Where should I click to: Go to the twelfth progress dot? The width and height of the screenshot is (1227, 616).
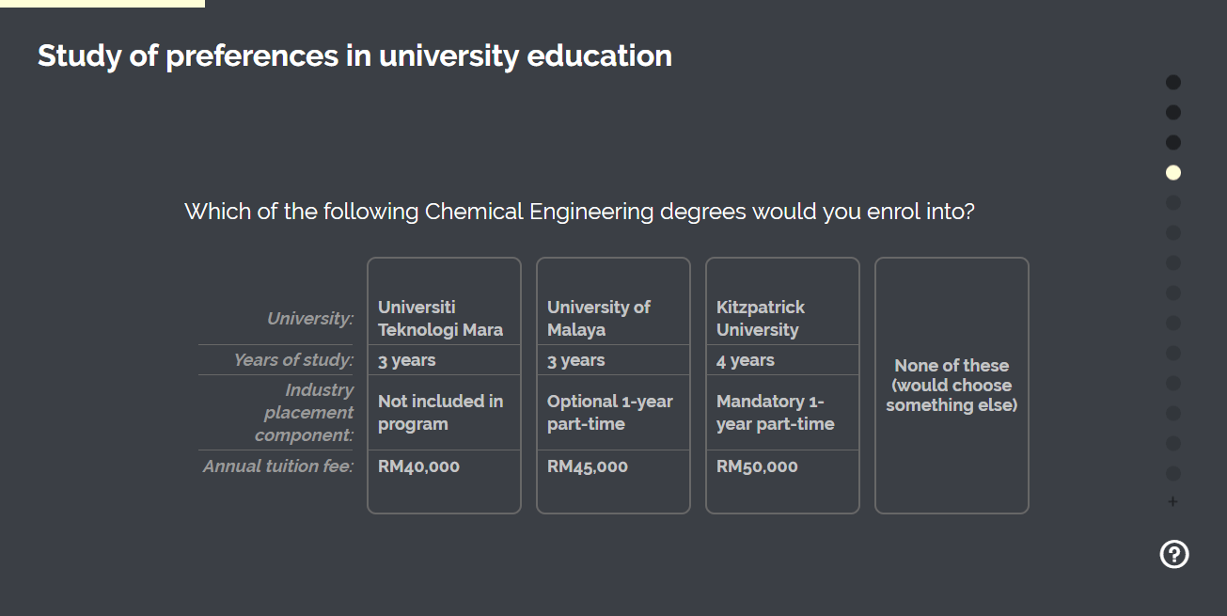click(x=1173, y=414)
